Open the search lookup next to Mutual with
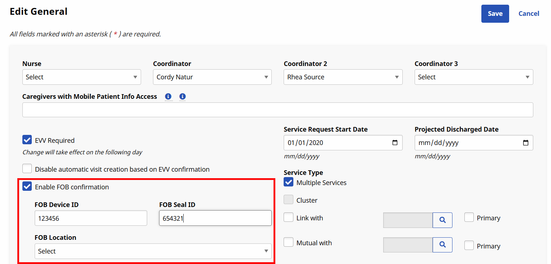551x264 pixels. 442,245
